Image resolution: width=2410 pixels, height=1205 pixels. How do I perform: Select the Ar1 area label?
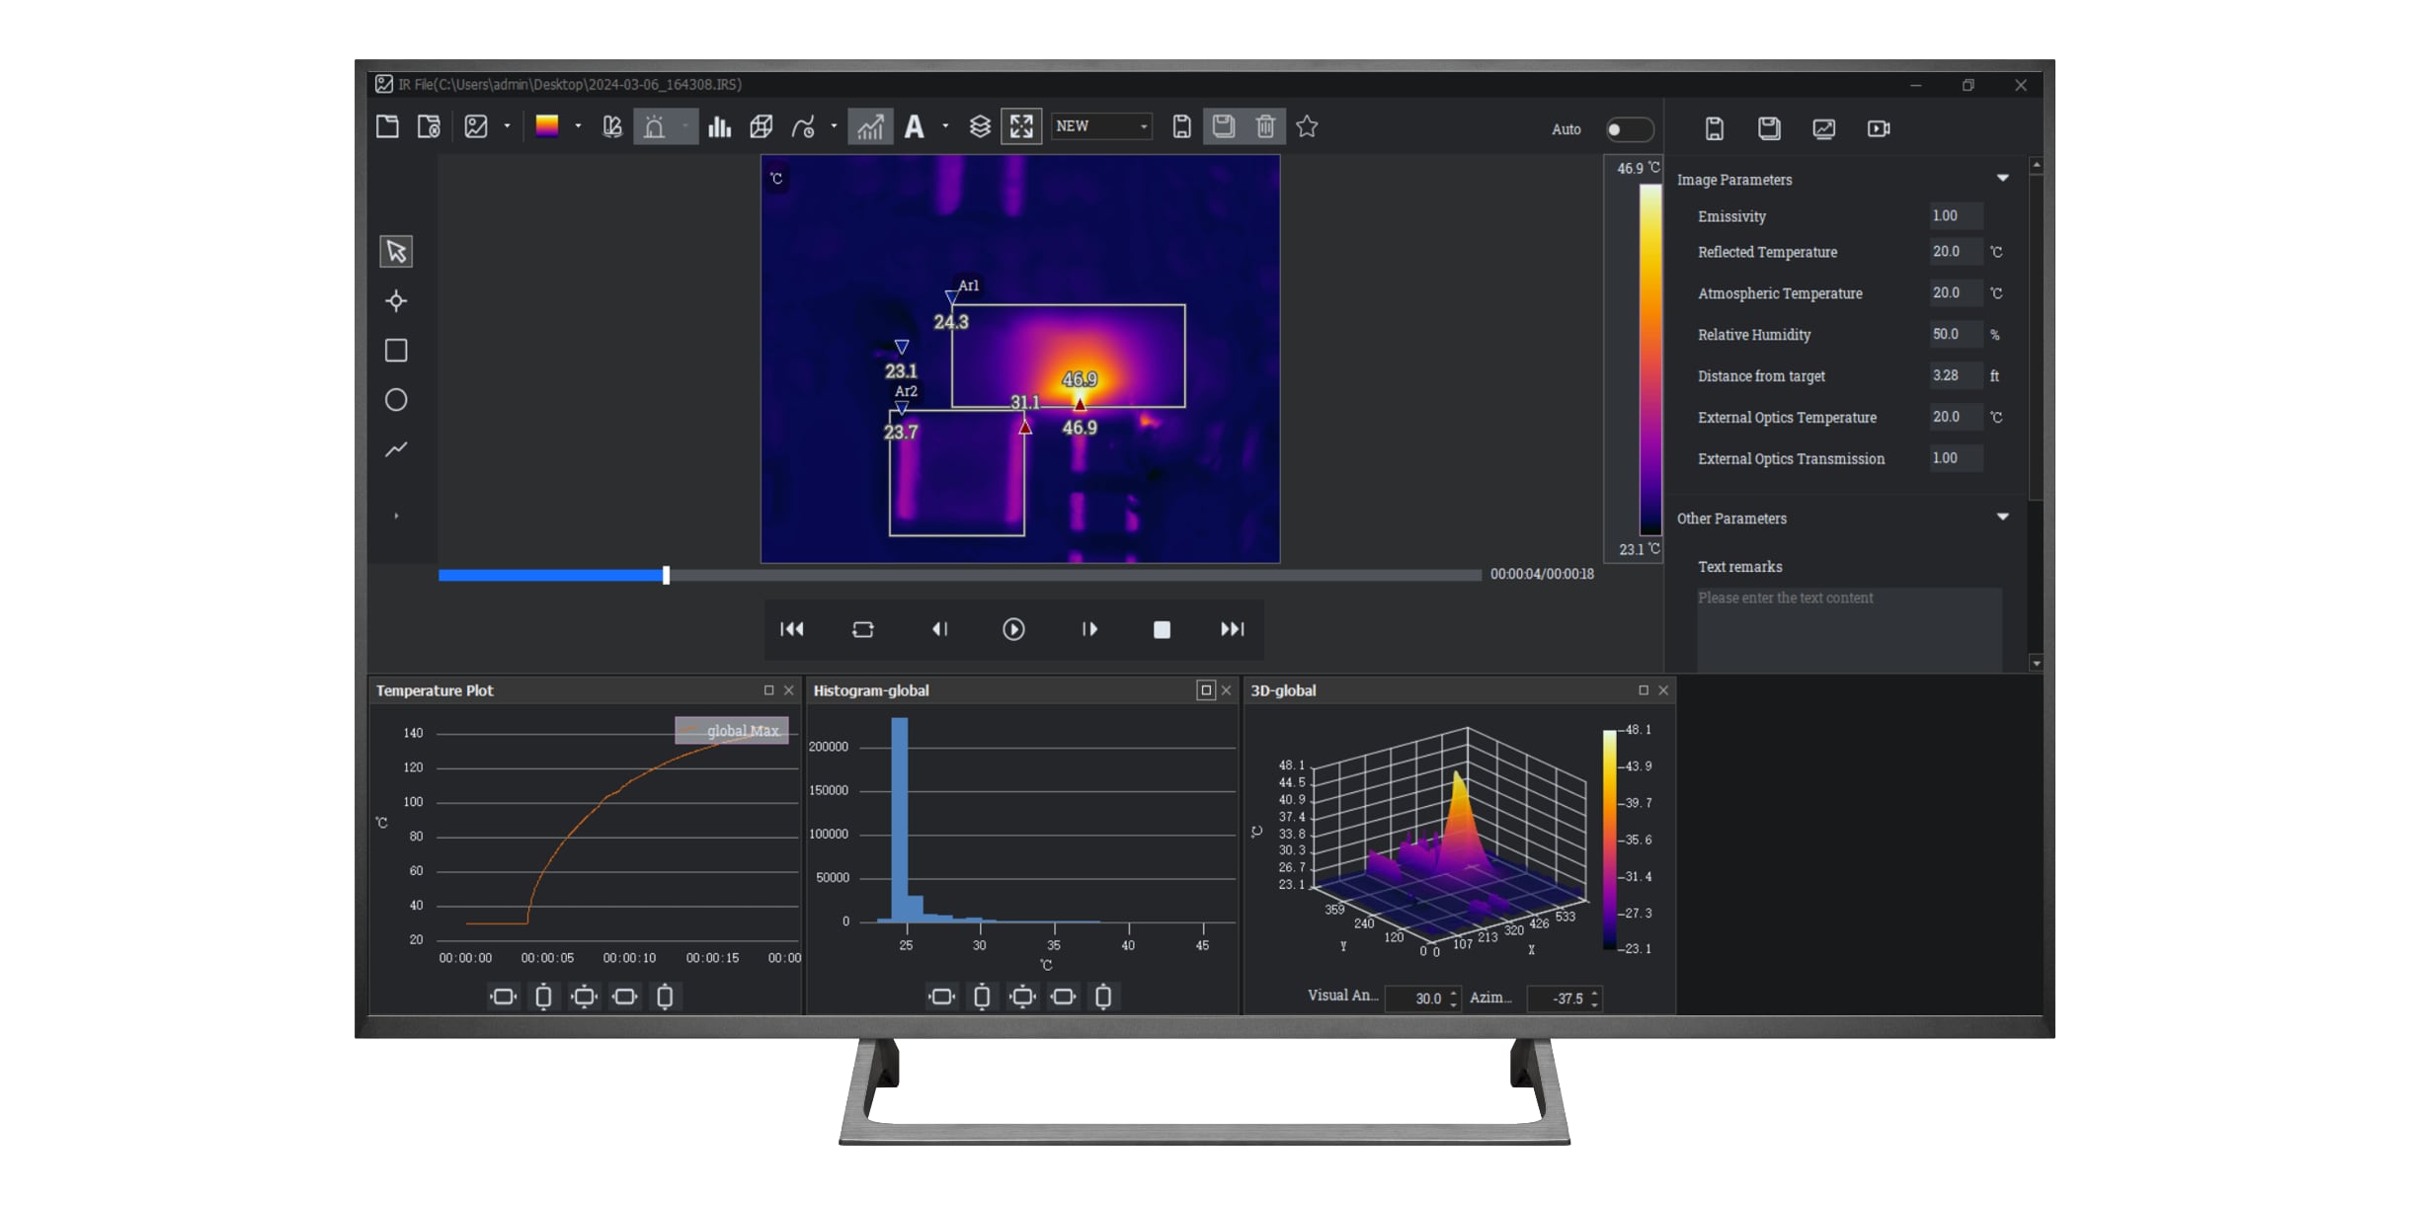(969, 285)
